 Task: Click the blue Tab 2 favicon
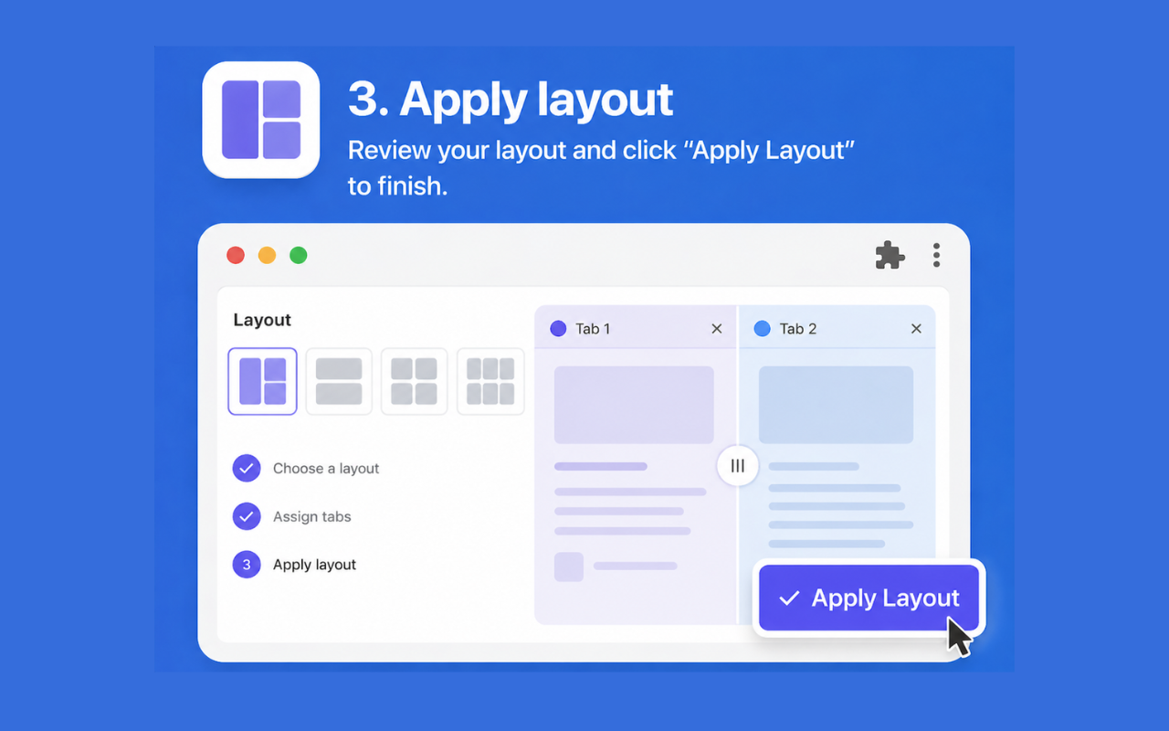tap(762, 329)
